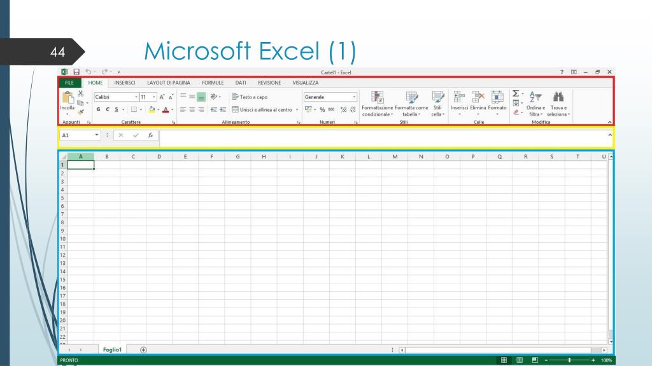Image resolution: width=652 pixels, height=366 pixels.
Task: Open the font size 11 dropdown
Action: point(154,97)
